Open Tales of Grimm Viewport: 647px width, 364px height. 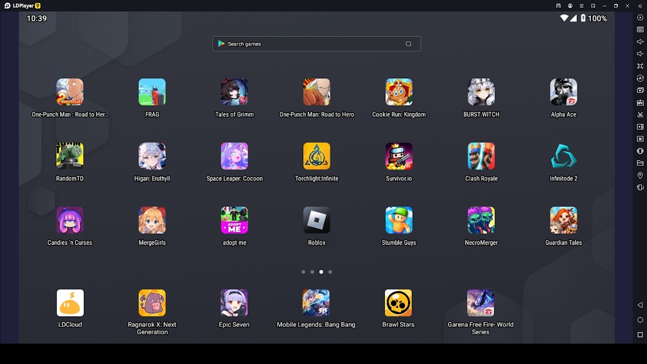click(234, 92)
